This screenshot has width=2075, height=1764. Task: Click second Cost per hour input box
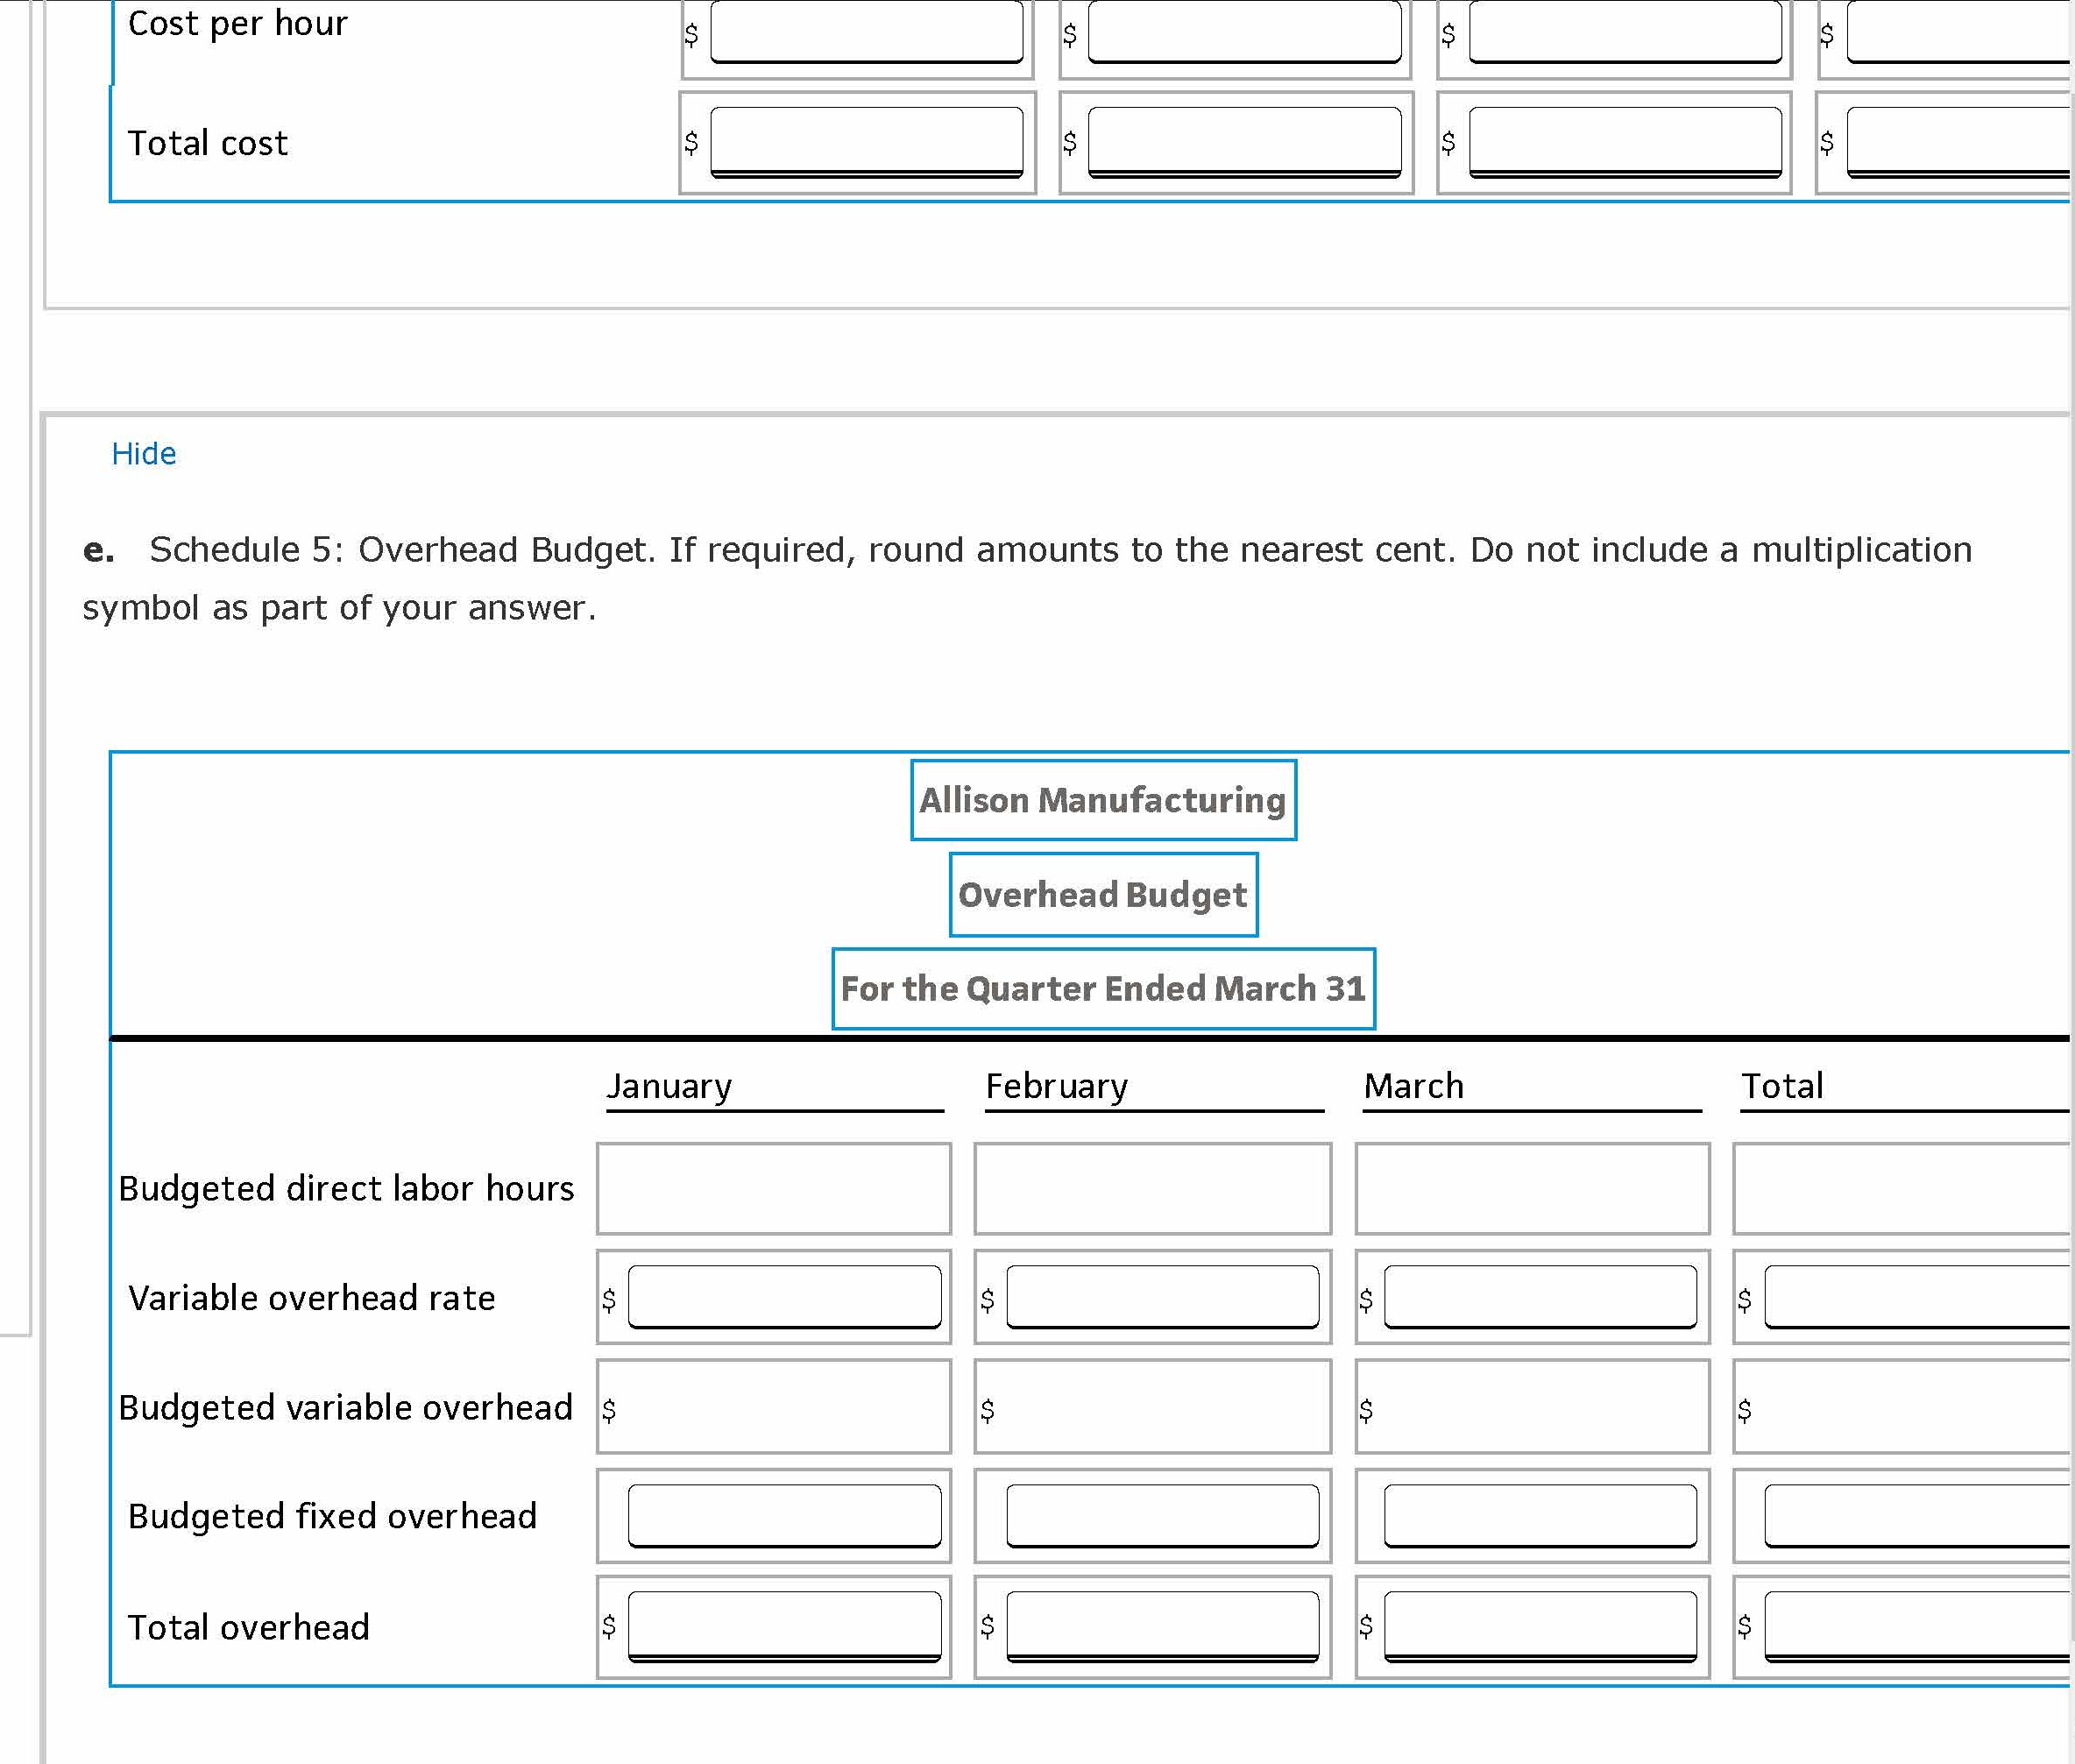click(x=1244, y=32)
